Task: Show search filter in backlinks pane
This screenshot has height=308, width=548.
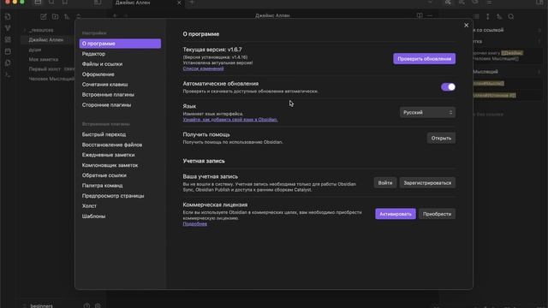Action: [x=511, y=16]
